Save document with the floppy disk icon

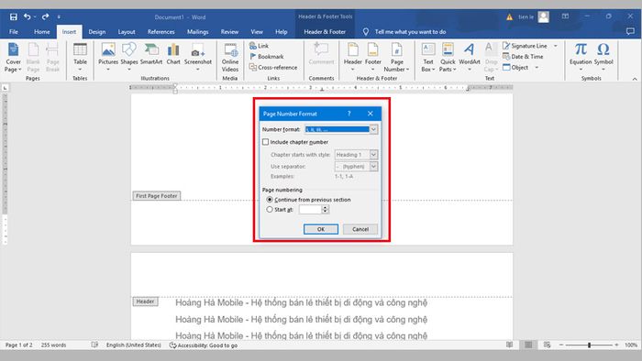coord(14,16)
